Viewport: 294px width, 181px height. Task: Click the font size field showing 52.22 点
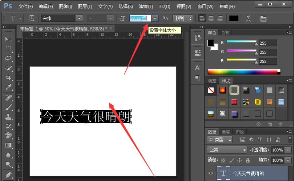140,18
